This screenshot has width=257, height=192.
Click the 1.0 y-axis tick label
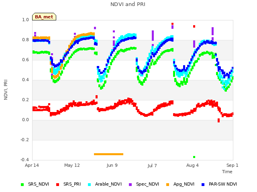click(x=25, y=20)
